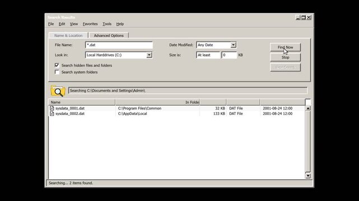Click the C:\AppData\Local folder path

[133, 113]
